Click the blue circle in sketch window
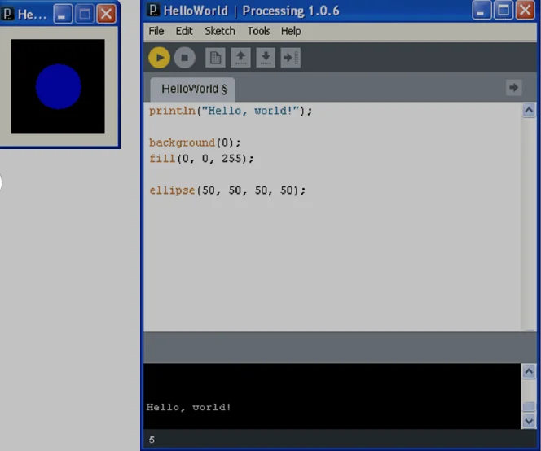Screen dimensions: 541x451 (59, 86)
